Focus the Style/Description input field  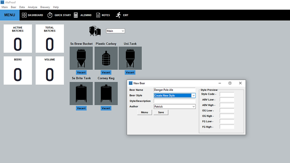point(175,101)
